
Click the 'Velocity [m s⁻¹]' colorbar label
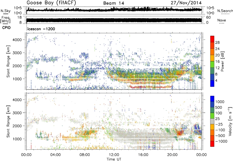pos(230,121)
